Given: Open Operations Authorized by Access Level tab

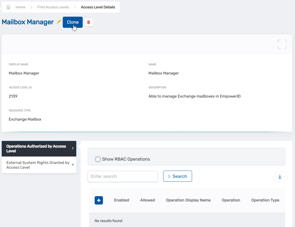Looking at the screenshot, I should (39, 149).
